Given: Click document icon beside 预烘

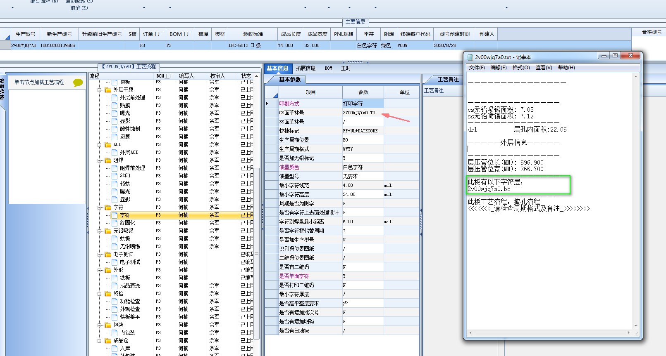Looking at the screenshot, I should click(x=115, y=184).
